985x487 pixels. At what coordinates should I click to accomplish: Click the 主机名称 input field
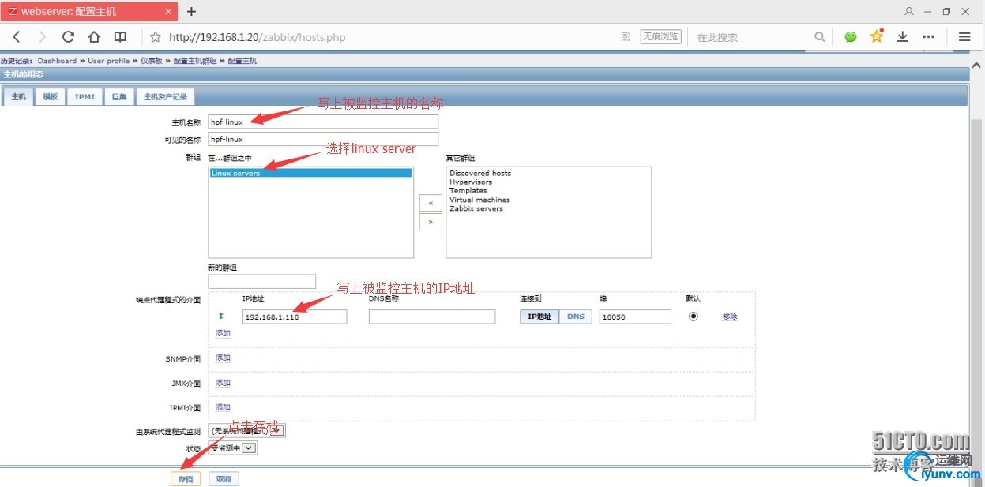322,122
